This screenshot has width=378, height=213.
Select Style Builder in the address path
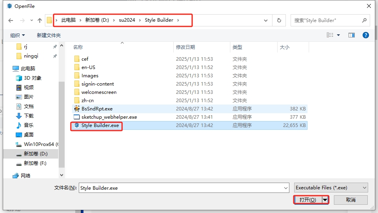tap(159, 20)
